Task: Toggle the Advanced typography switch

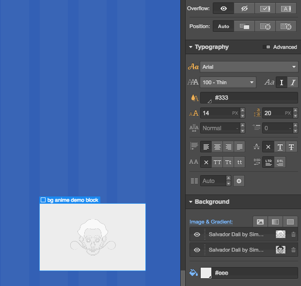Action: tap(267, 47)
